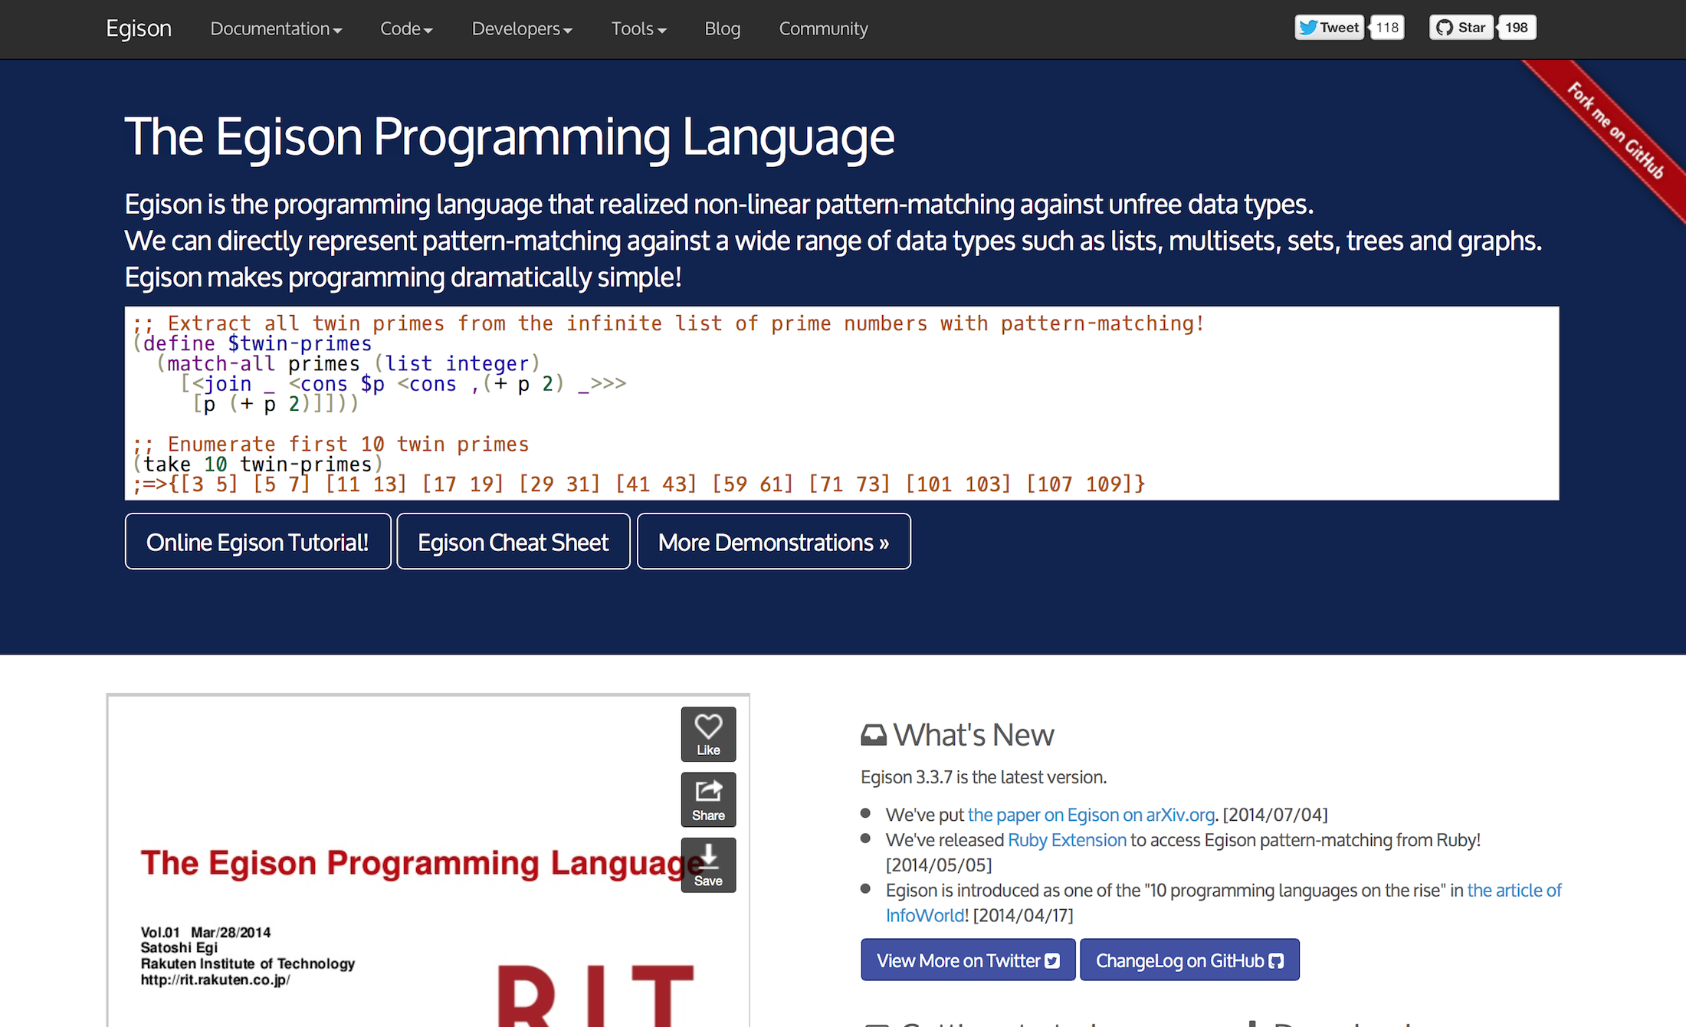Click the 'take 10 twin-primes' code line
This screenshot has height=1027, width=1686.
[257, 464]
